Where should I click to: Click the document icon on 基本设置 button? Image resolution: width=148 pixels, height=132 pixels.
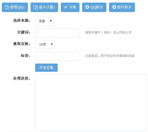click(36, 7)
